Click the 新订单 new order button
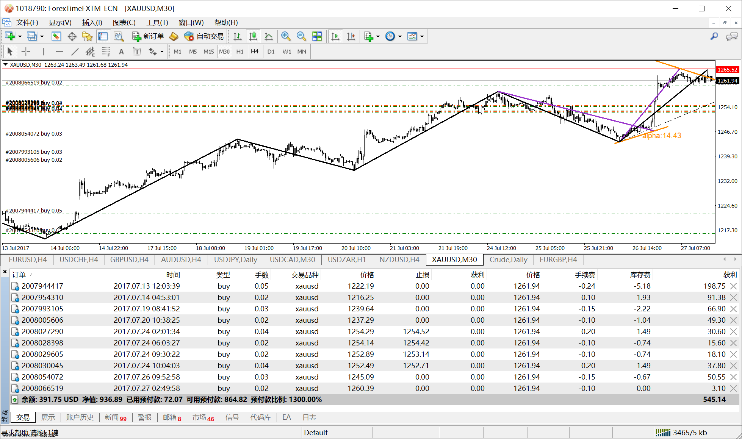 tap(148, 36)
